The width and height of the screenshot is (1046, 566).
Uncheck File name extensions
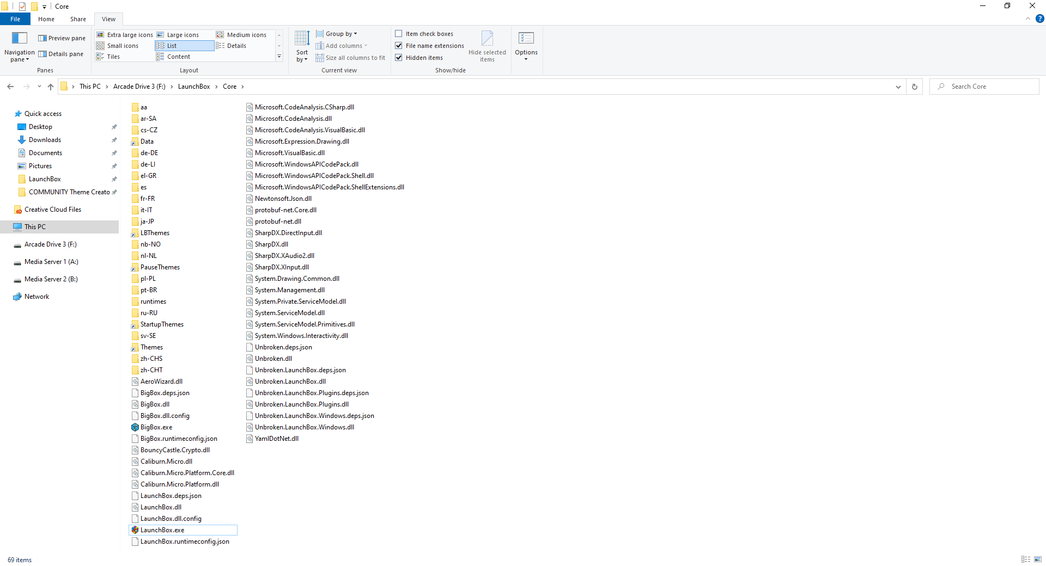pyautogui.click(x=399, y=46)
